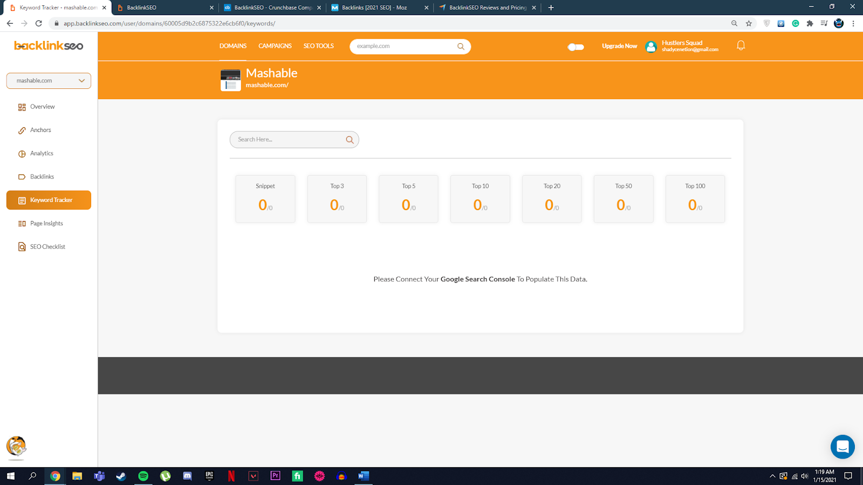Focus the Search Here keyword field
863x485 pixels.
pos(294,140)
